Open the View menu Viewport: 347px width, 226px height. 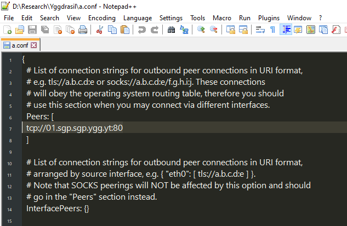pyautogui.click(x=73, y=18)
